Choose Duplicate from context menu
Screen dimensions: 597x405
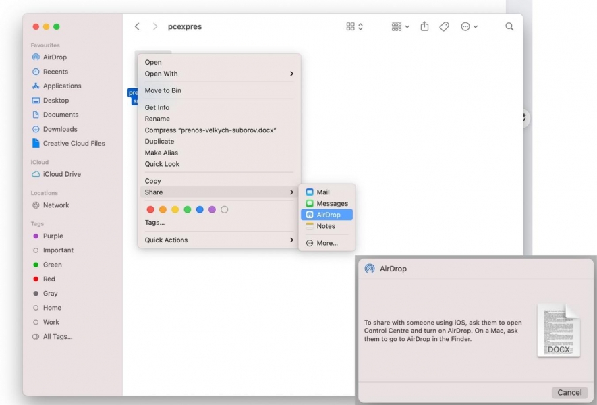[x=219, y=141]
